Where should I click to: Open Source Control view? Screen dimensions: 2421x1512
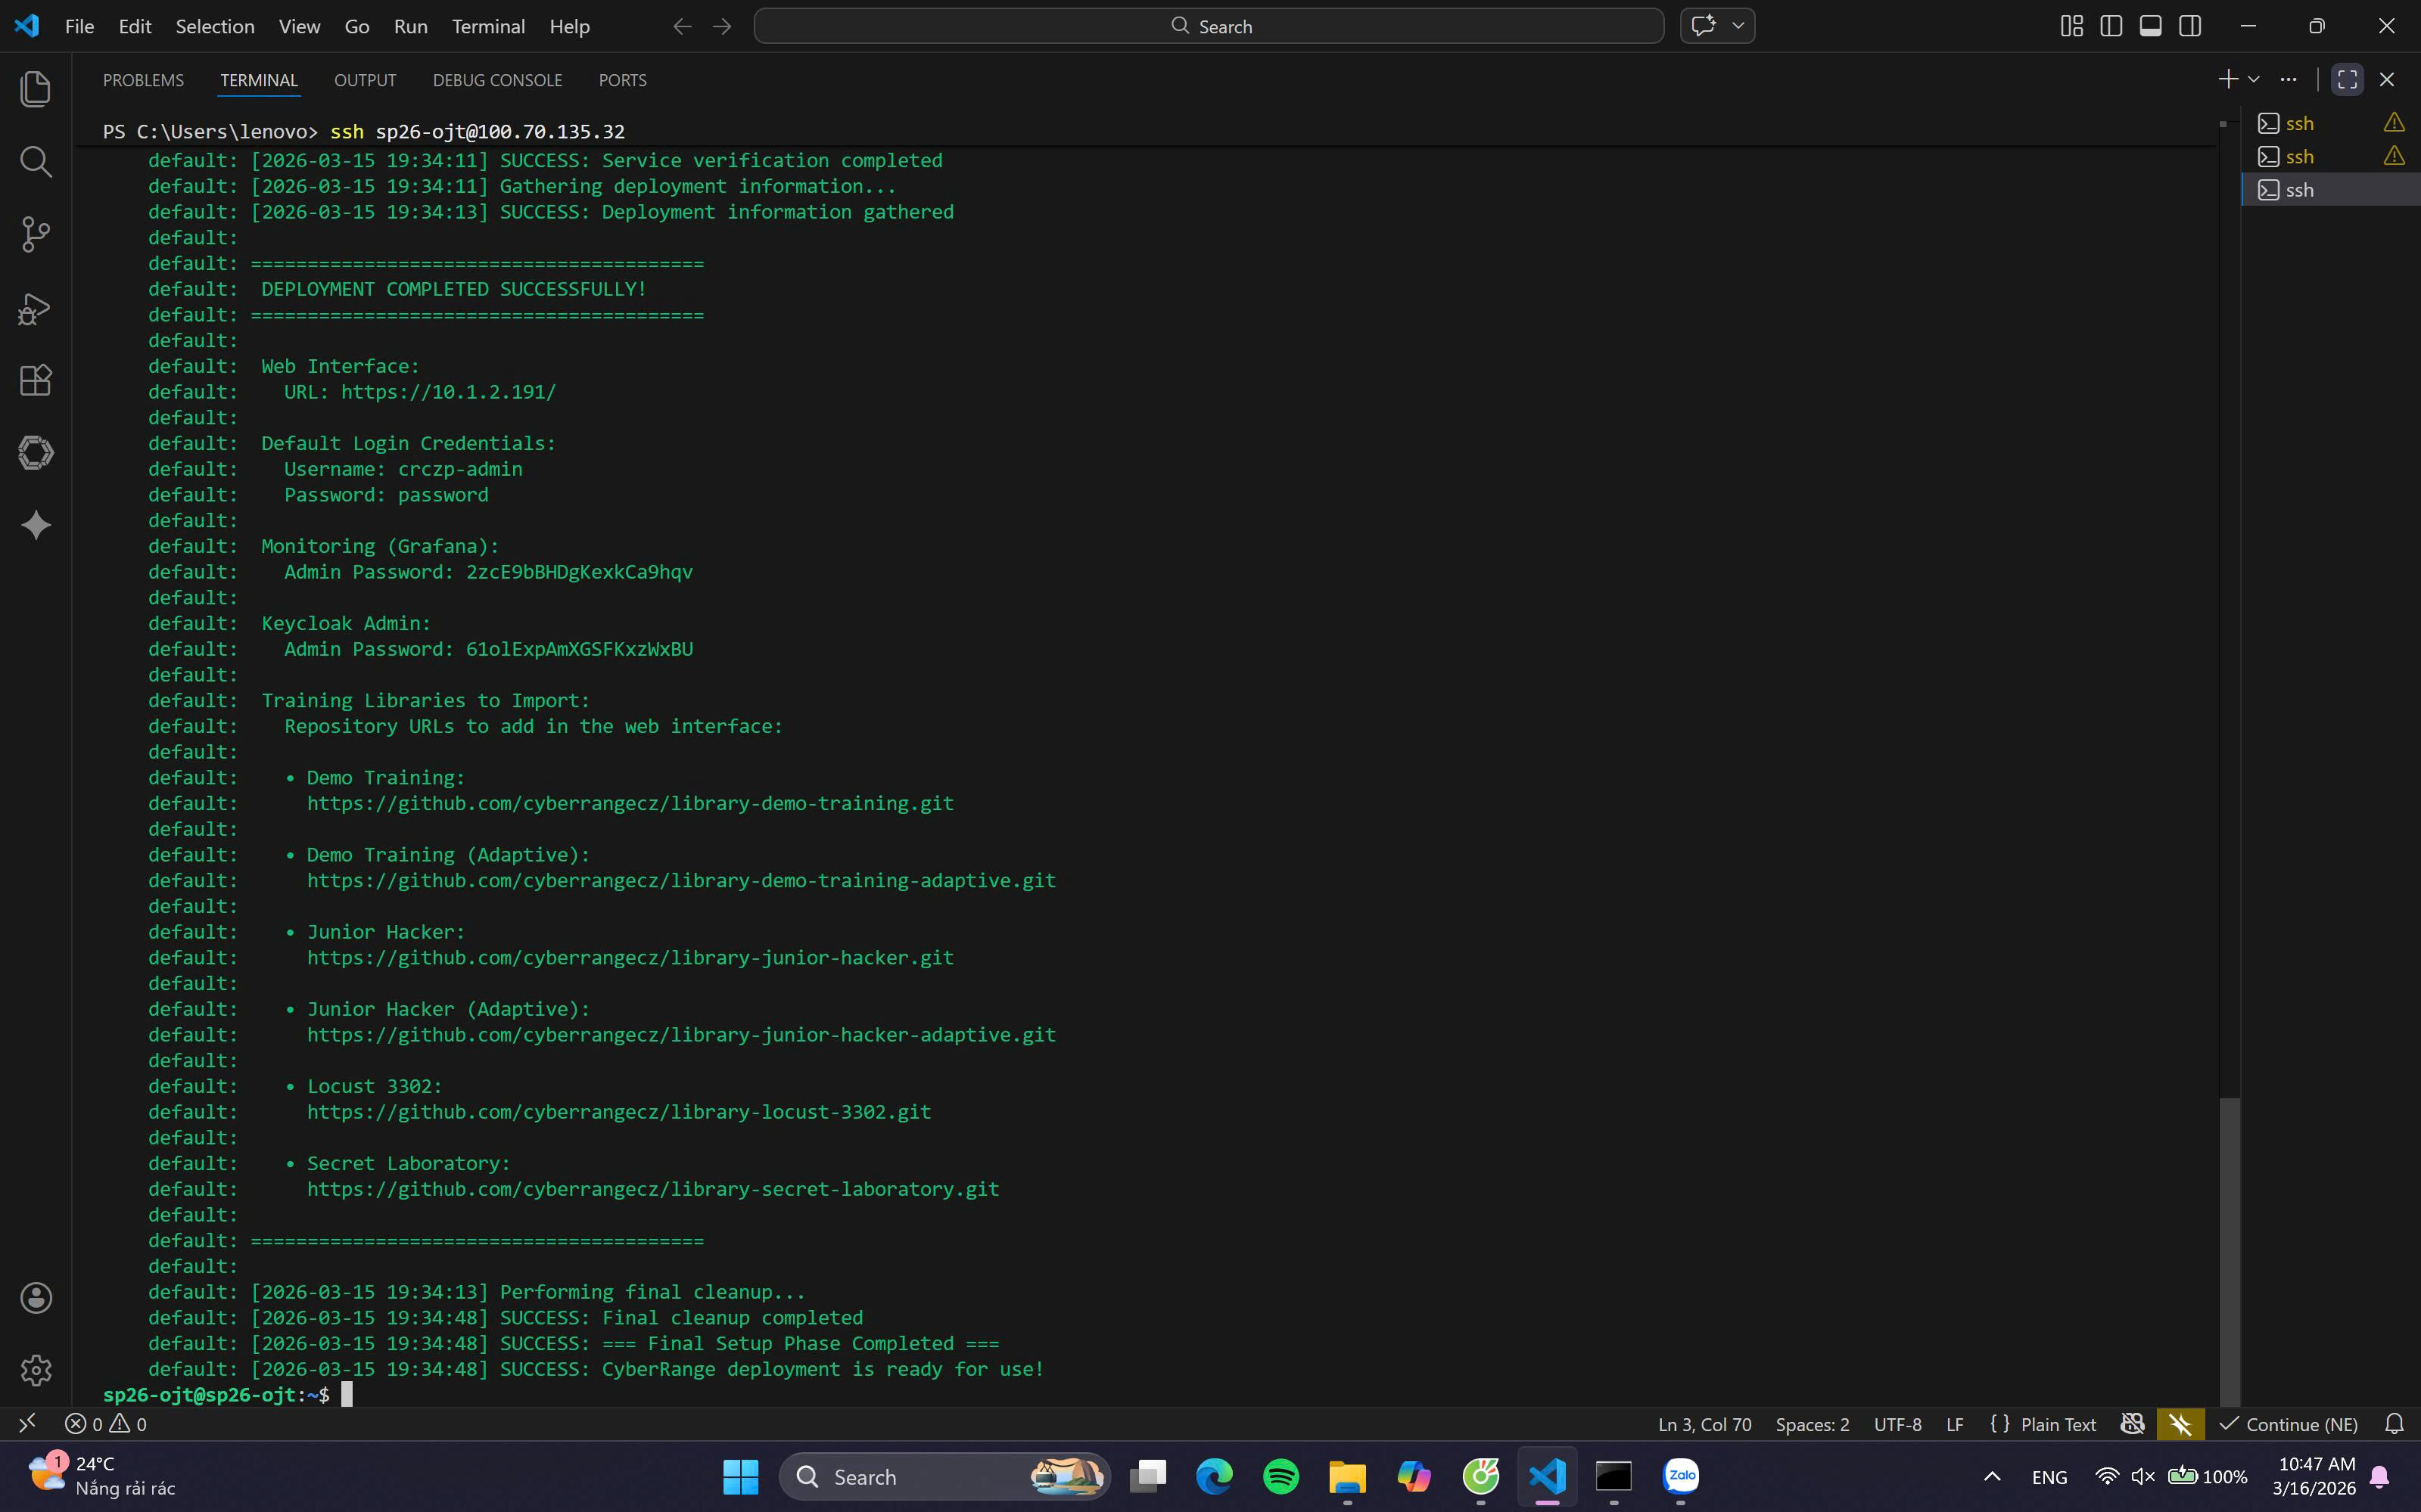tap(36, 235)
